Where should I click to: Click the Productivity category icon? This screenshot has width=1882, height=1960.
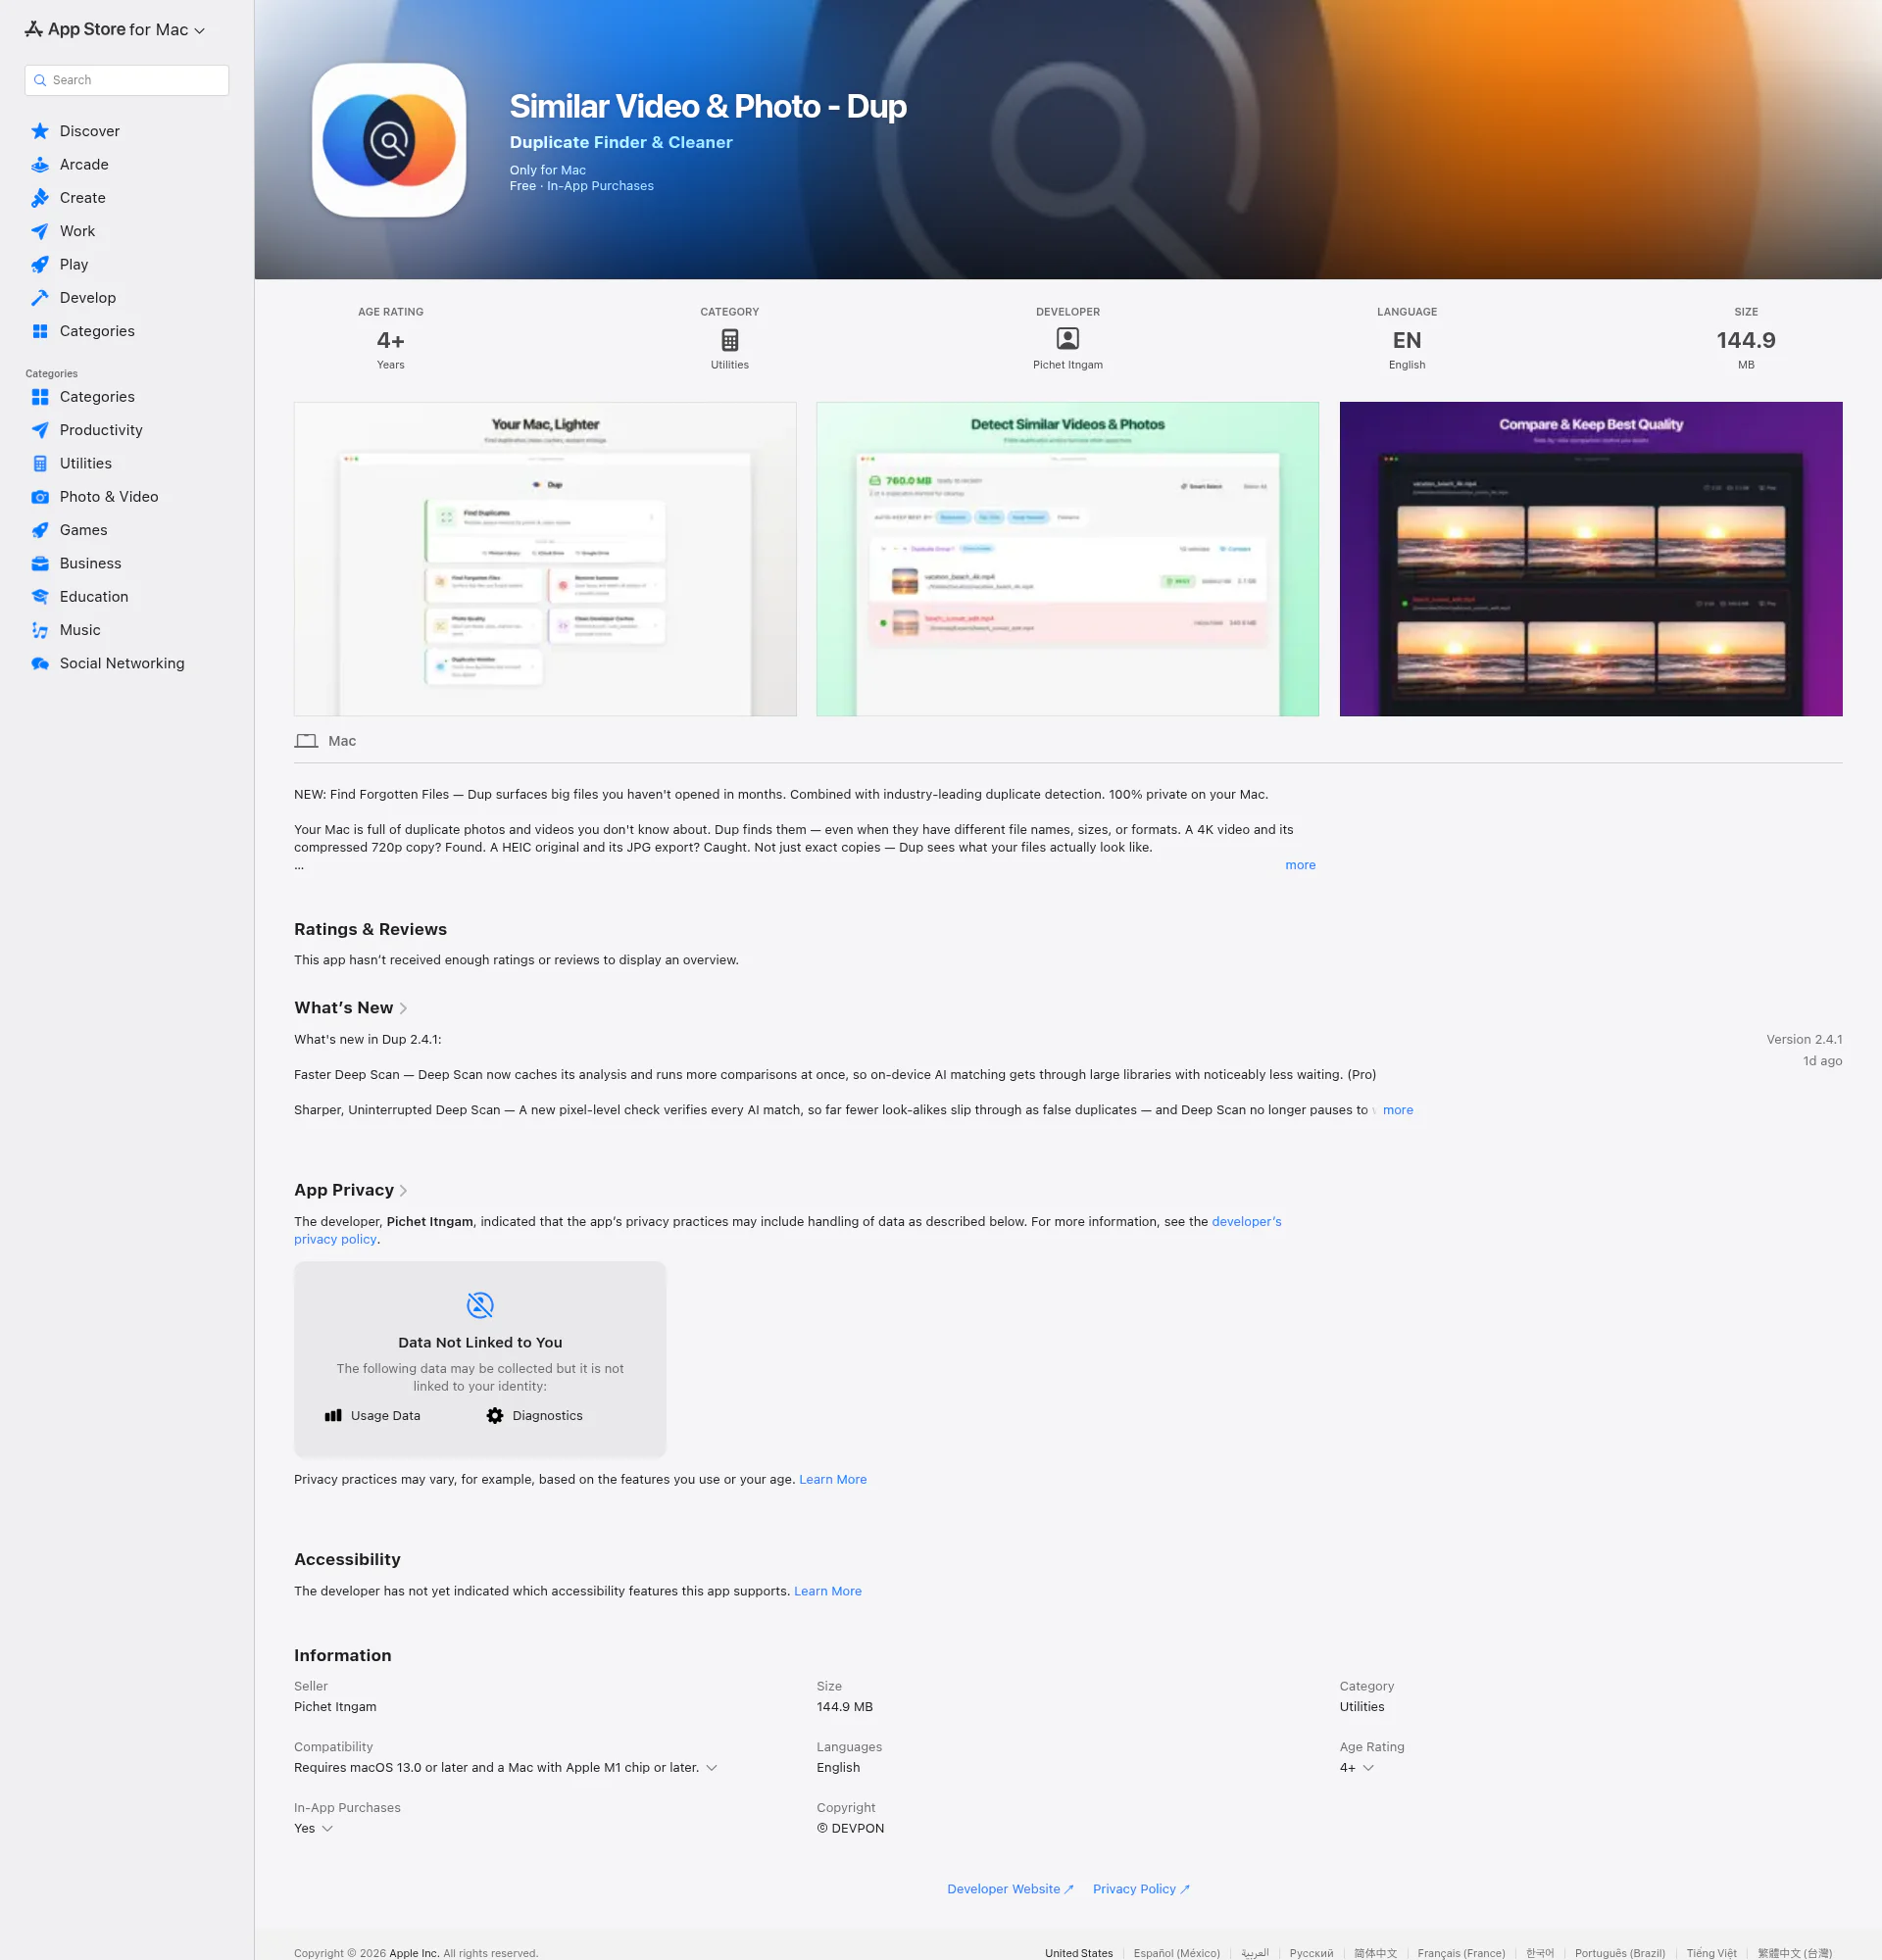pos(40,430)
